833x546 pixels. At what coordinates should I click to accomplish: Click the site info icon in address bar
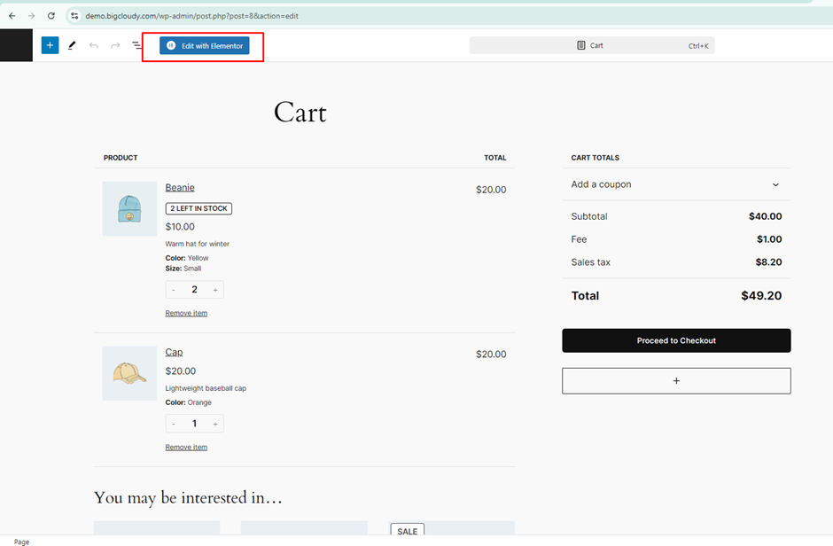point(75,16)
